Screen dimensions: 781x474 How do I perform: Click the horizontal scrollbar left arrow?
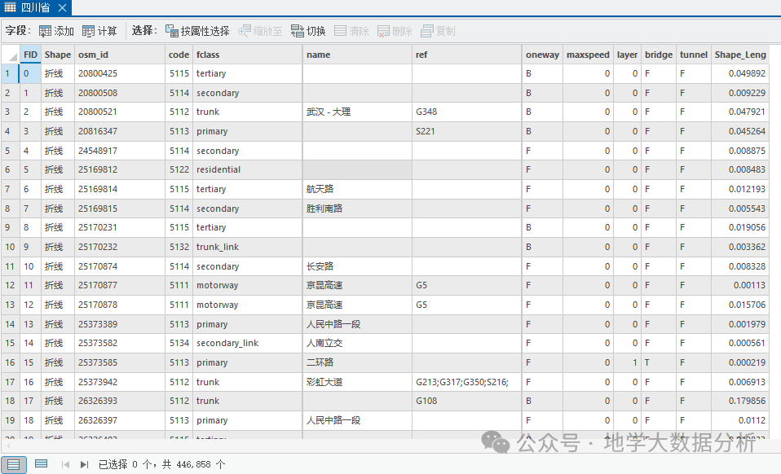(x=9, y=446)
